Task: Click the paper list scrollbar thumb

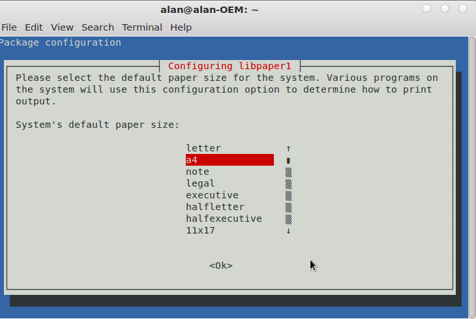Action: [x=288, y=160]
